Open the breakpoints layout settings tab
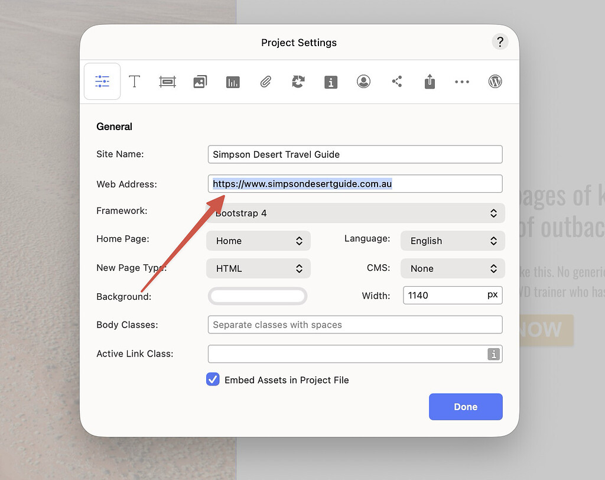 [x=167, y=82]
